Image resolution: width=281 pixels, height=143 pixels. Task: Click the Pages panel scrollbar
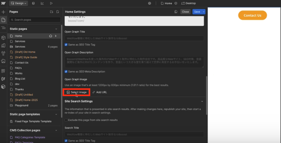point(62,71)
